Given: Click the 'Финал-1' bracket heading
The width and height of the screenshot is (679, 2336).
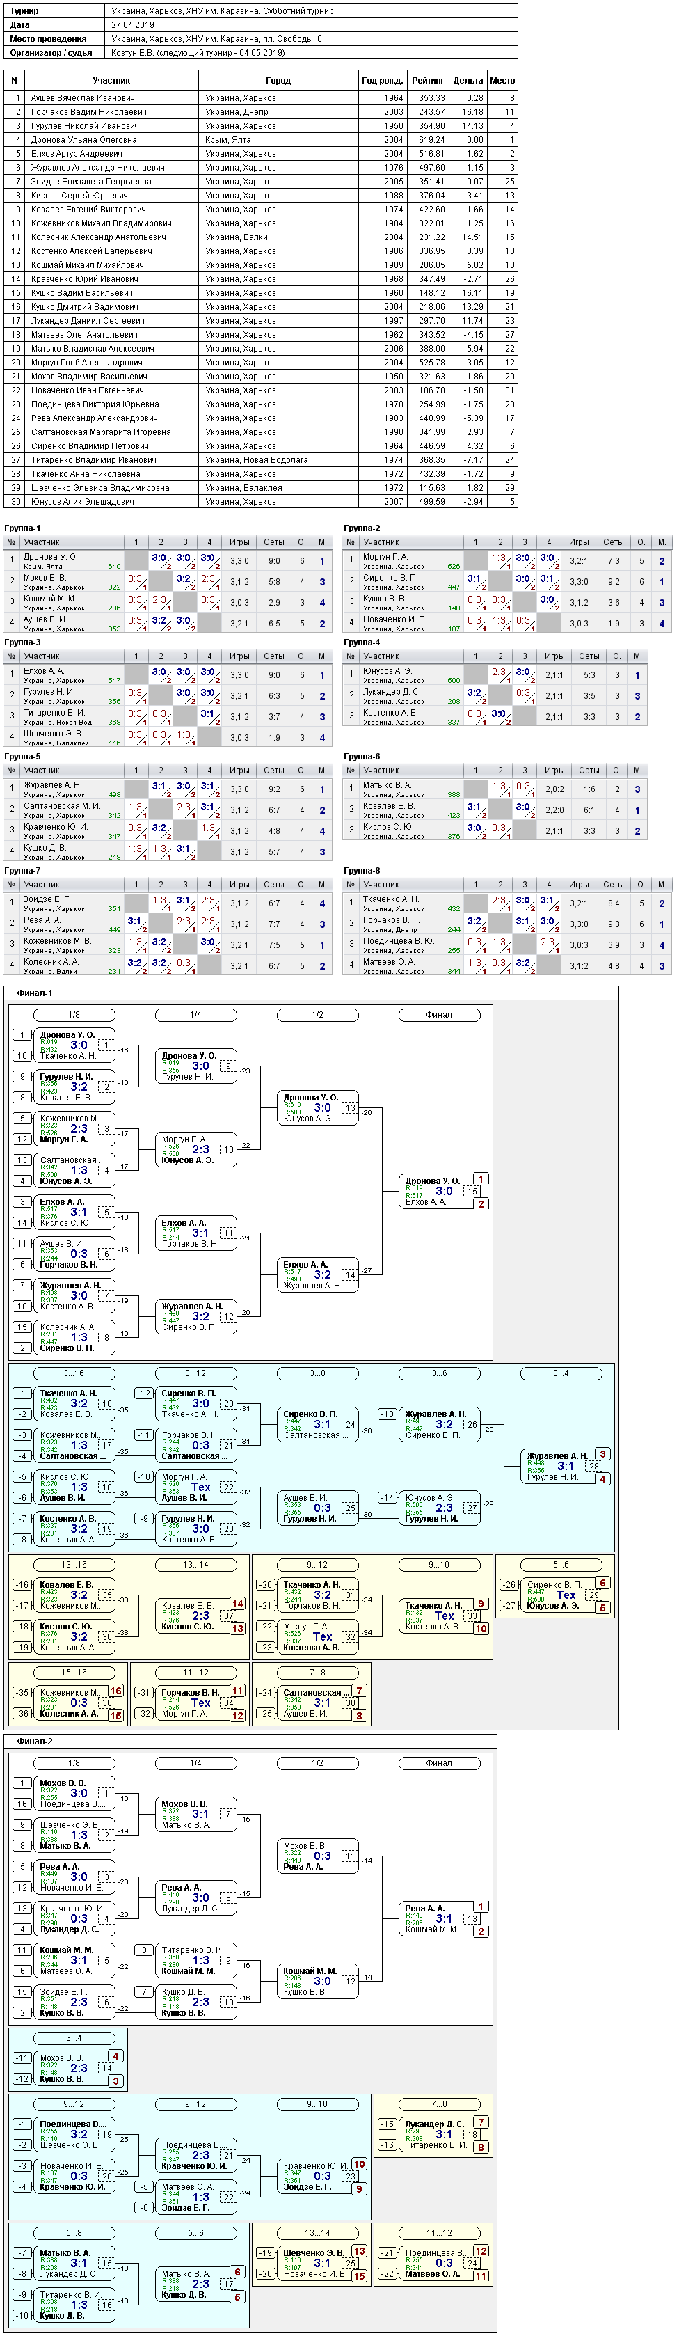Looking at the screenshot, I should coord(35,993).
